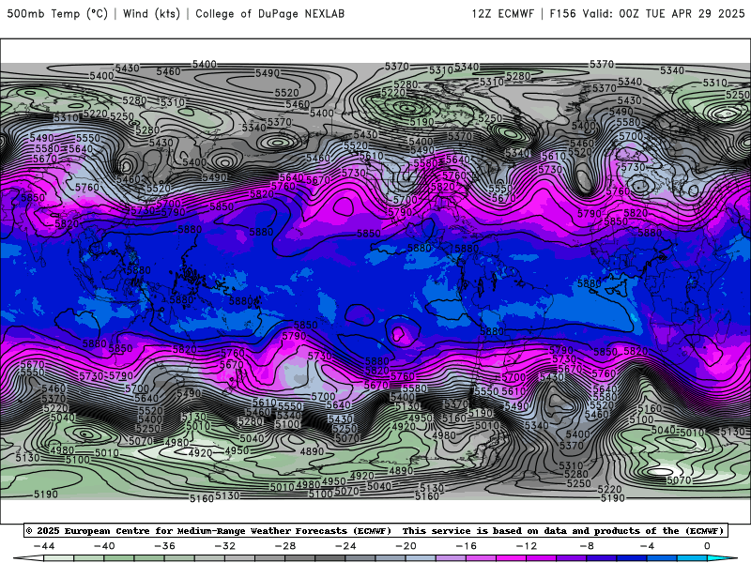Click the -24 colorbar tick label
Viewport: 751px width, 563px height.
coord(345,546)
